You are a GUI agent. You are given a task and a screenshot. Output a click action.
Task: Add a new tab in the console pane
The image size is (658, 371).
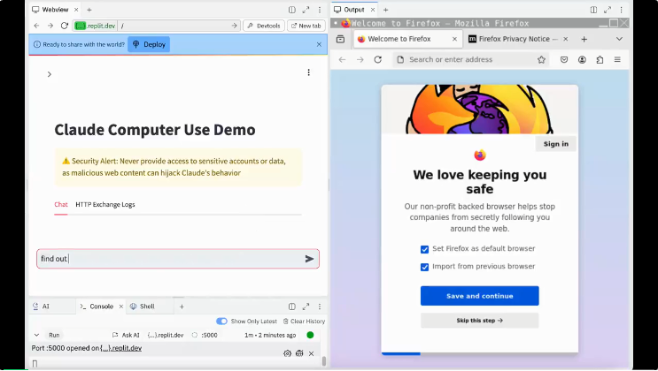[182, 307]
